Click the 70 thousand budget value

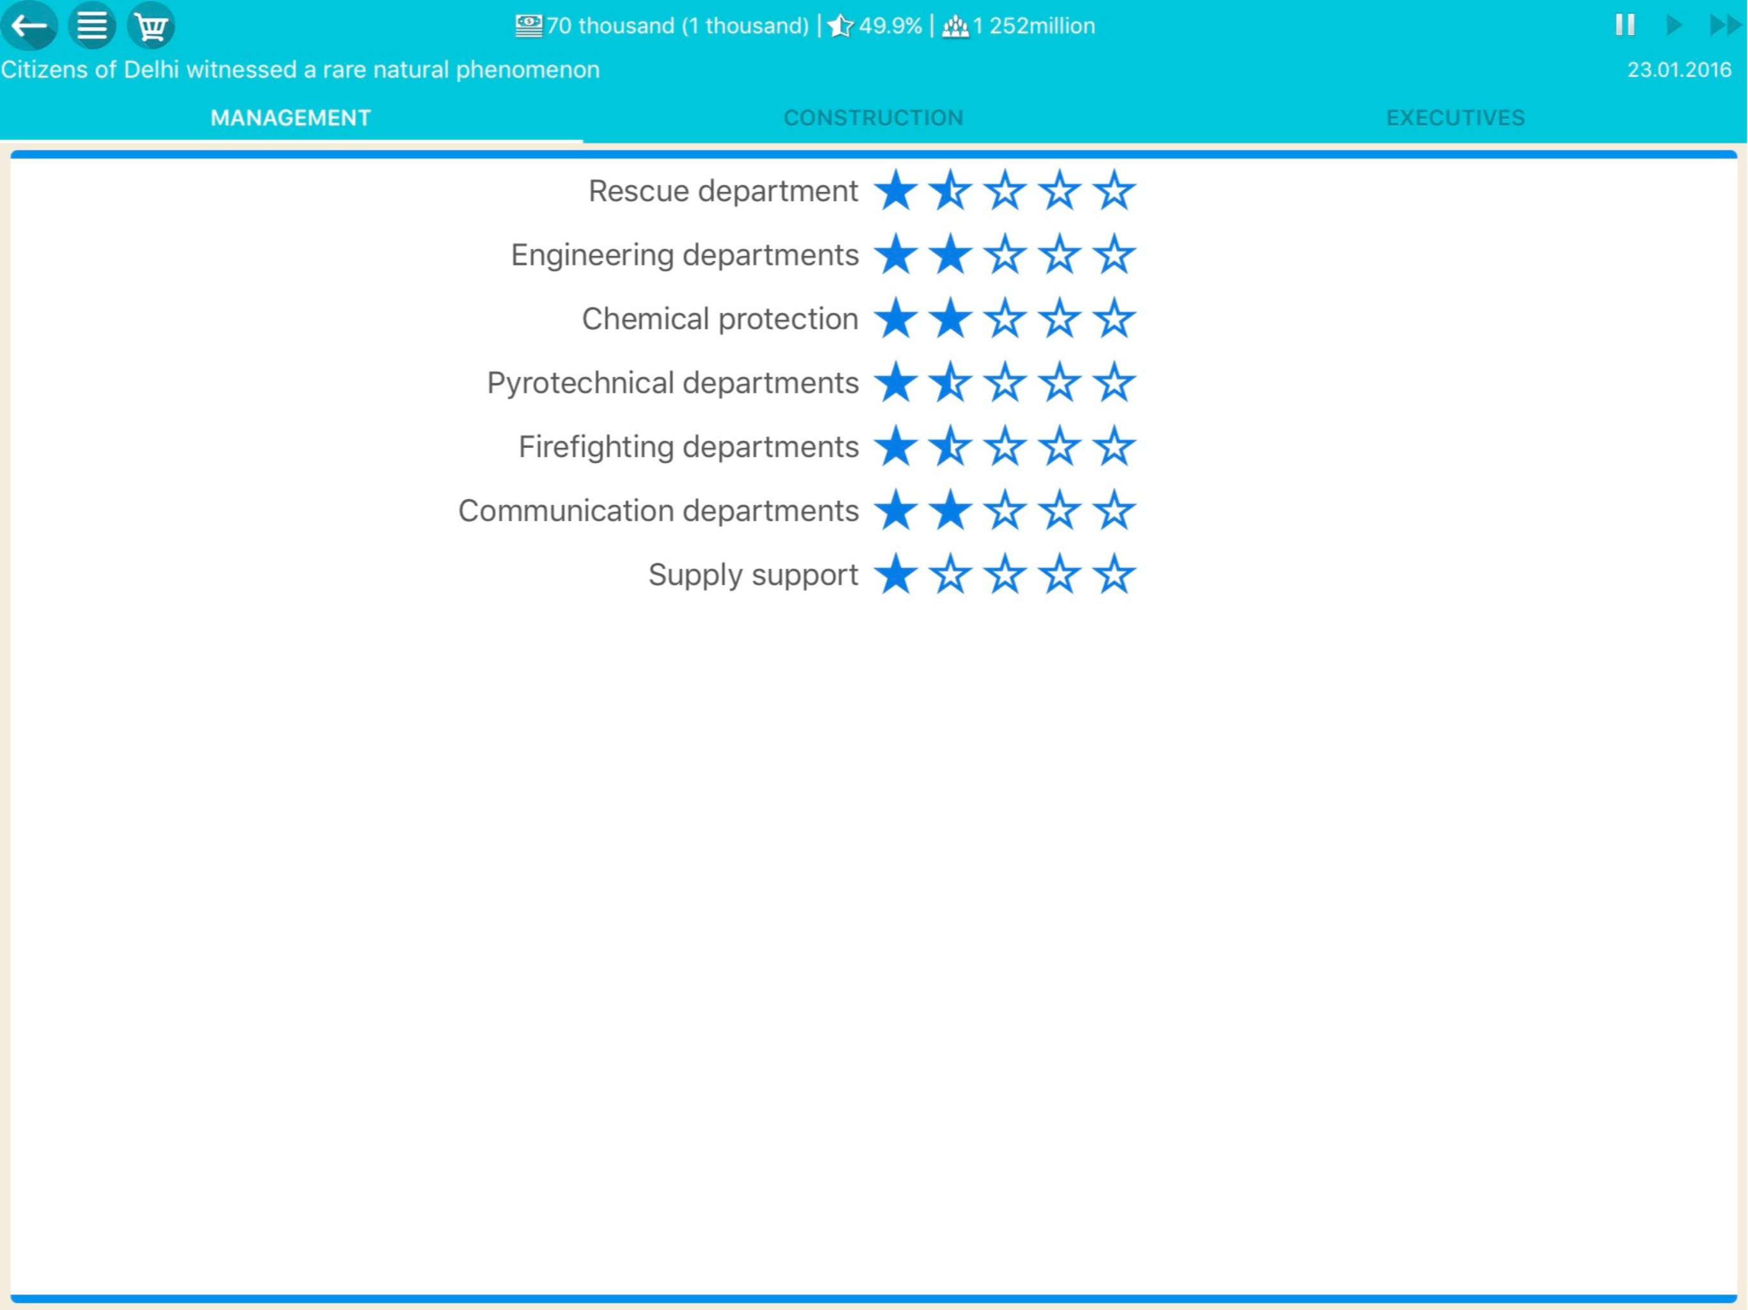(677, 26)
